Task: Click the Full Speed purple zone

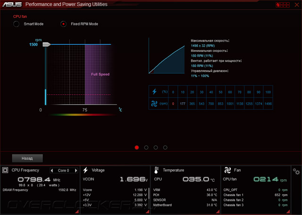Action: 100,74
